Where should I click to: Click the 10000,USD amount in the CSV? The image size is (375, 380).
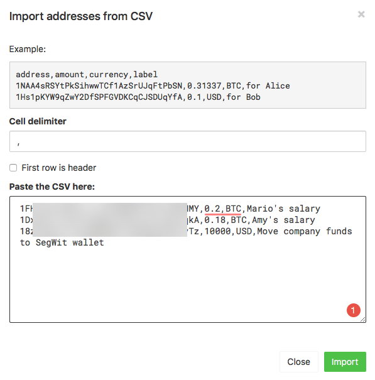[226, 231]
